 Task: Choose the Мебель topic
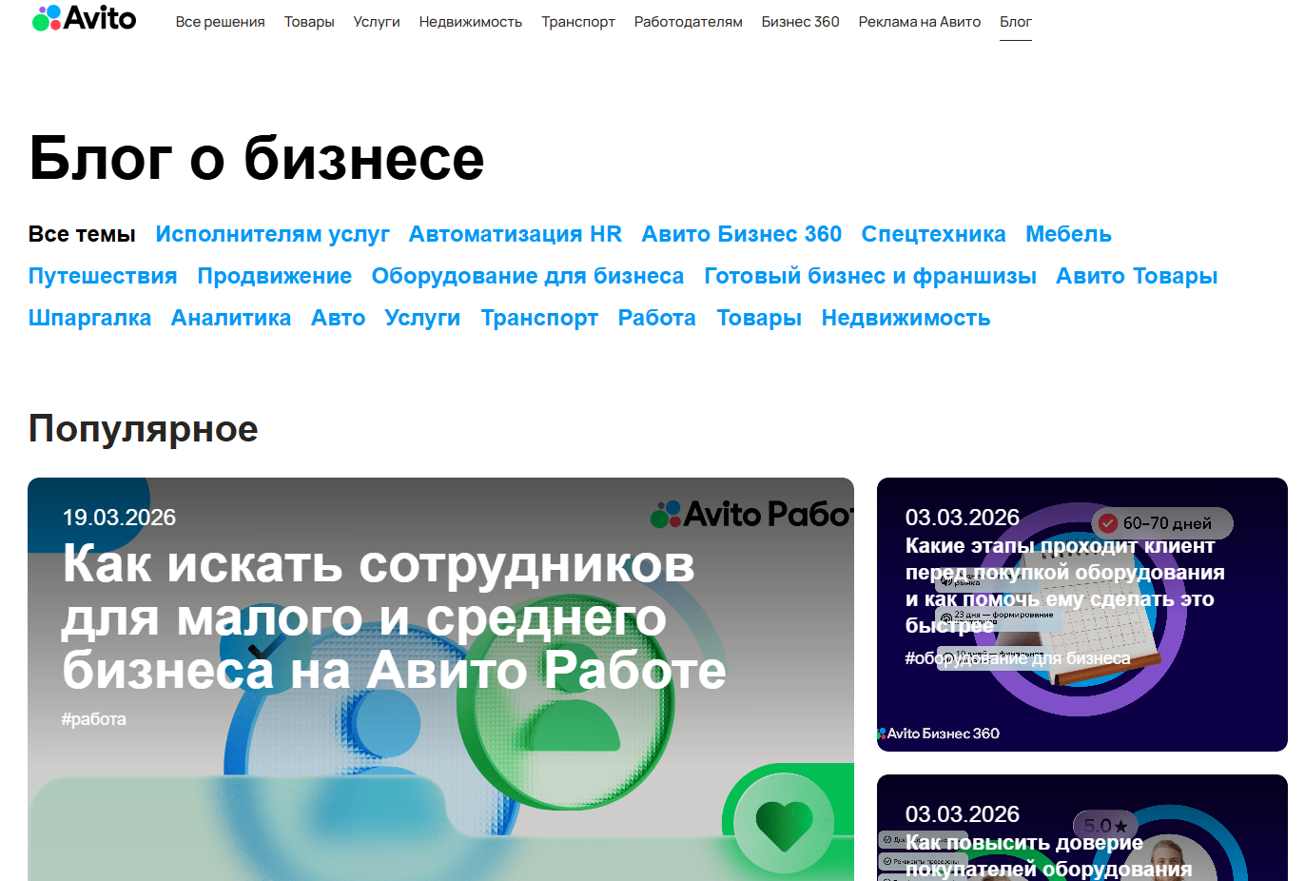tap(1069, 234)
